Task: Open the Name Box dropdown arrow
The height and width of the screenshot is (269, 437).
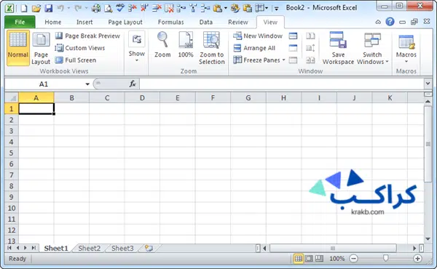Action: (87, 84)
